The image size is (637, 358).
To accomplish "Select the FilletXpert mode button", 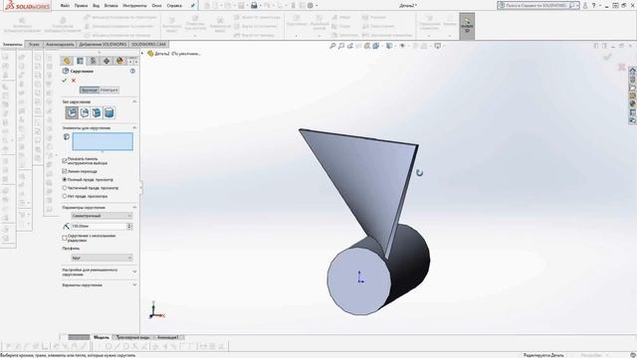I will [109, 90].
